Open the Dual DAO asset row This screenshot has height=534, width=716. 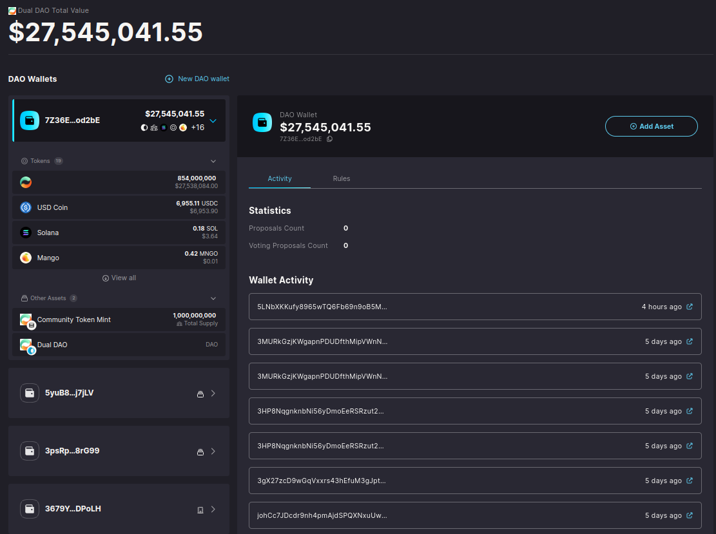click(119, 345)
